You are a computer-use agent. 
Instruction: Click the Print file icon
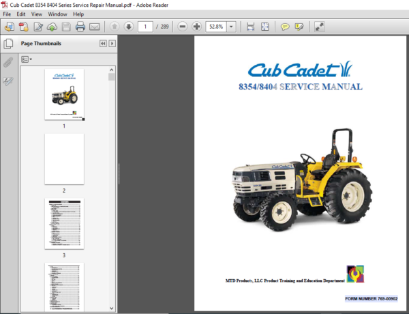click(80, 27)
